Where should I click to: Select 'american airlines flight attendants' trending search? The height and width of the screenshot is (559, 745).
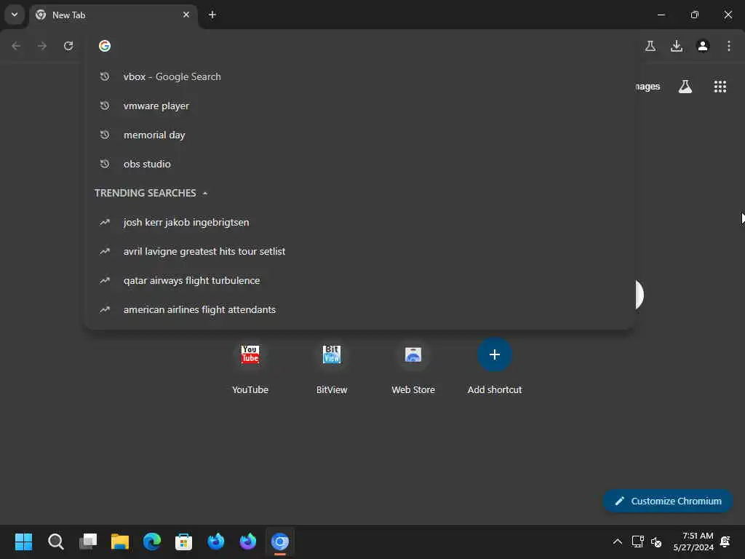359,309
